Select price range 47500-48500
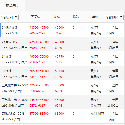Viewport: 125px width, 125px height. (39, 42)
